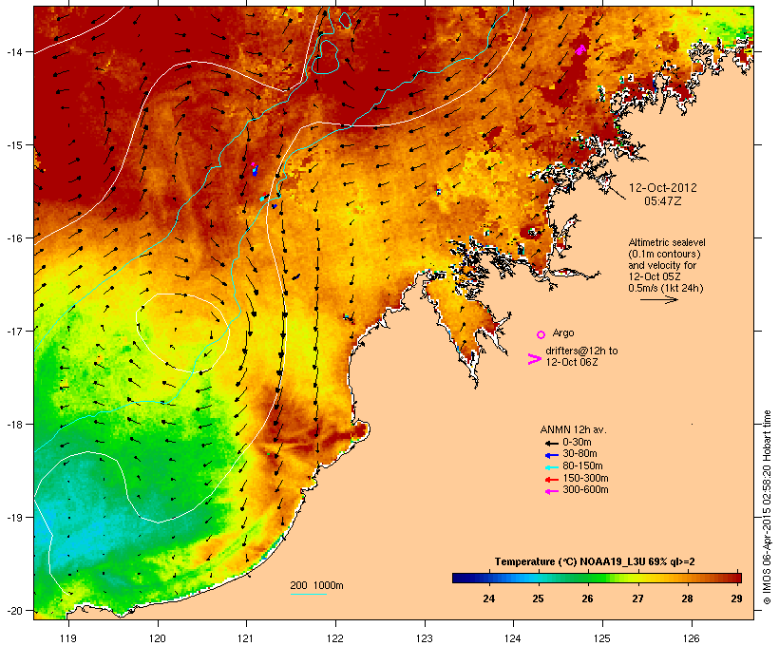This screenshot has width=779, height=646.
Task: Click the black 0-30m arrow legend icon
Action: click(551, 444)
